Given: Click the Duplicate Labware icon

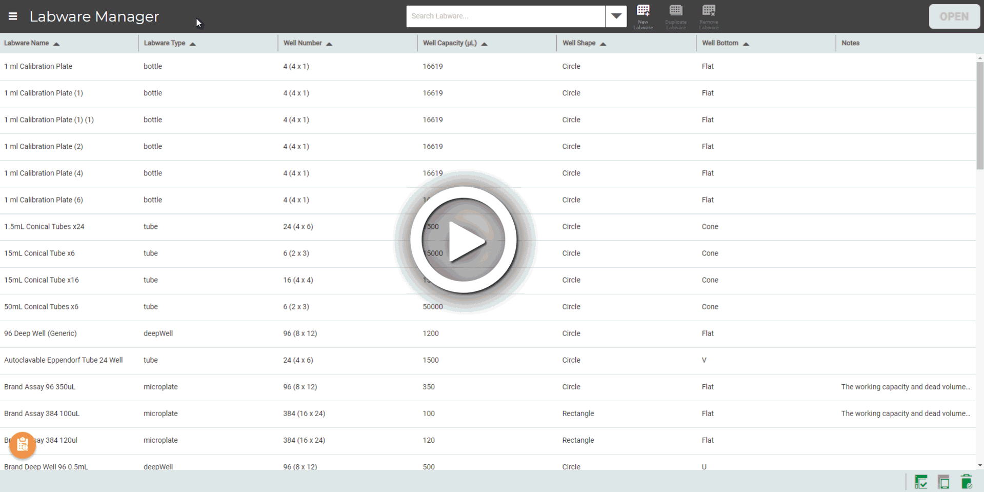Looking at the screenshot, I should point(676,16).
